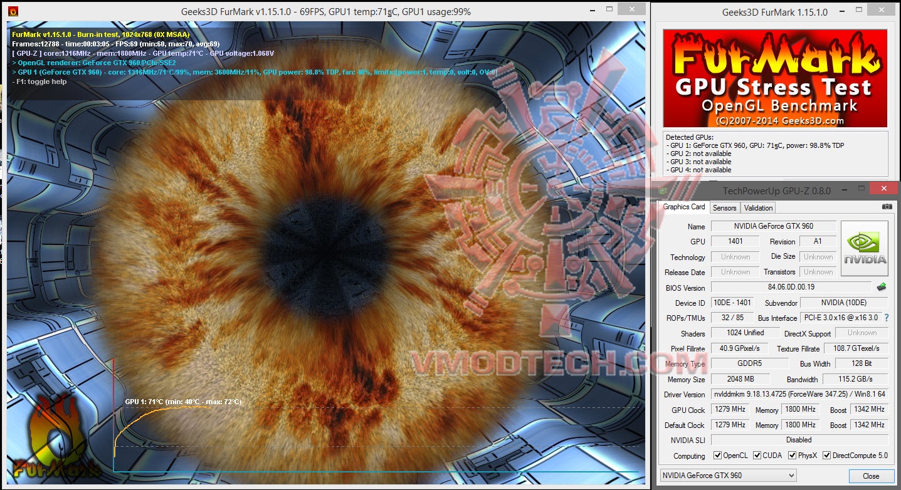
Task: Open the Bus Interface question mark help
Action: [887, 318]
